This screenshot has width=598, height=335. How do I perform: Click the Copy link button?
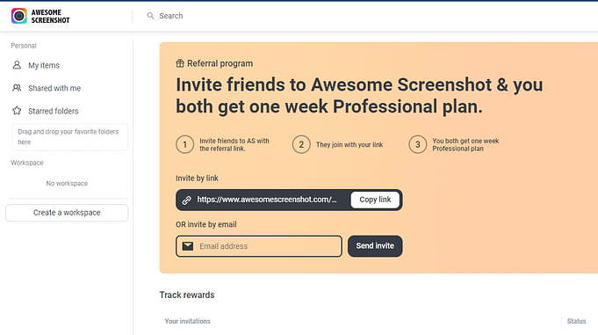tap(375, 200)
